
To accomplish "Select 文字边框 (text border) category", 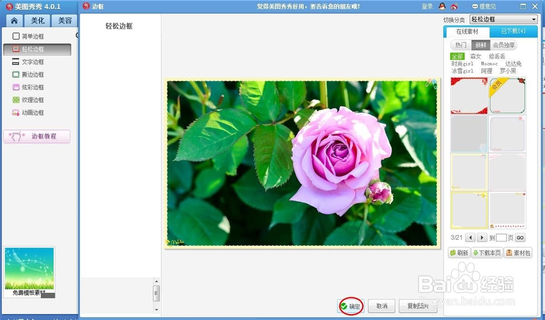I will click(x=33, y=62).
